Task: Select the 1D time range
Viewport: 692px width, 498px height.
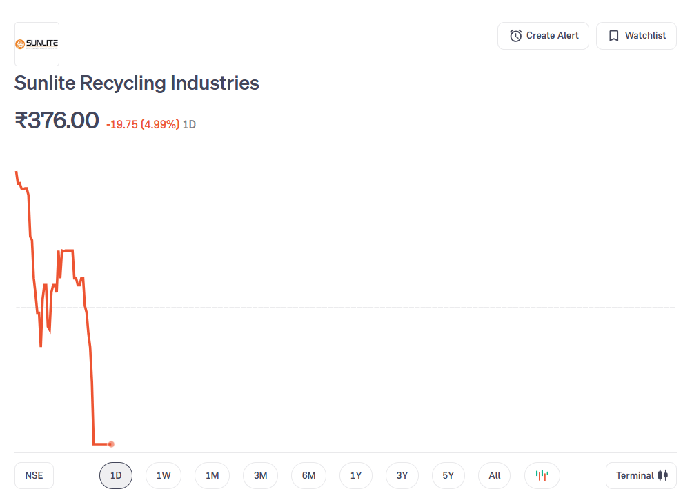Action: coord(116,475)
